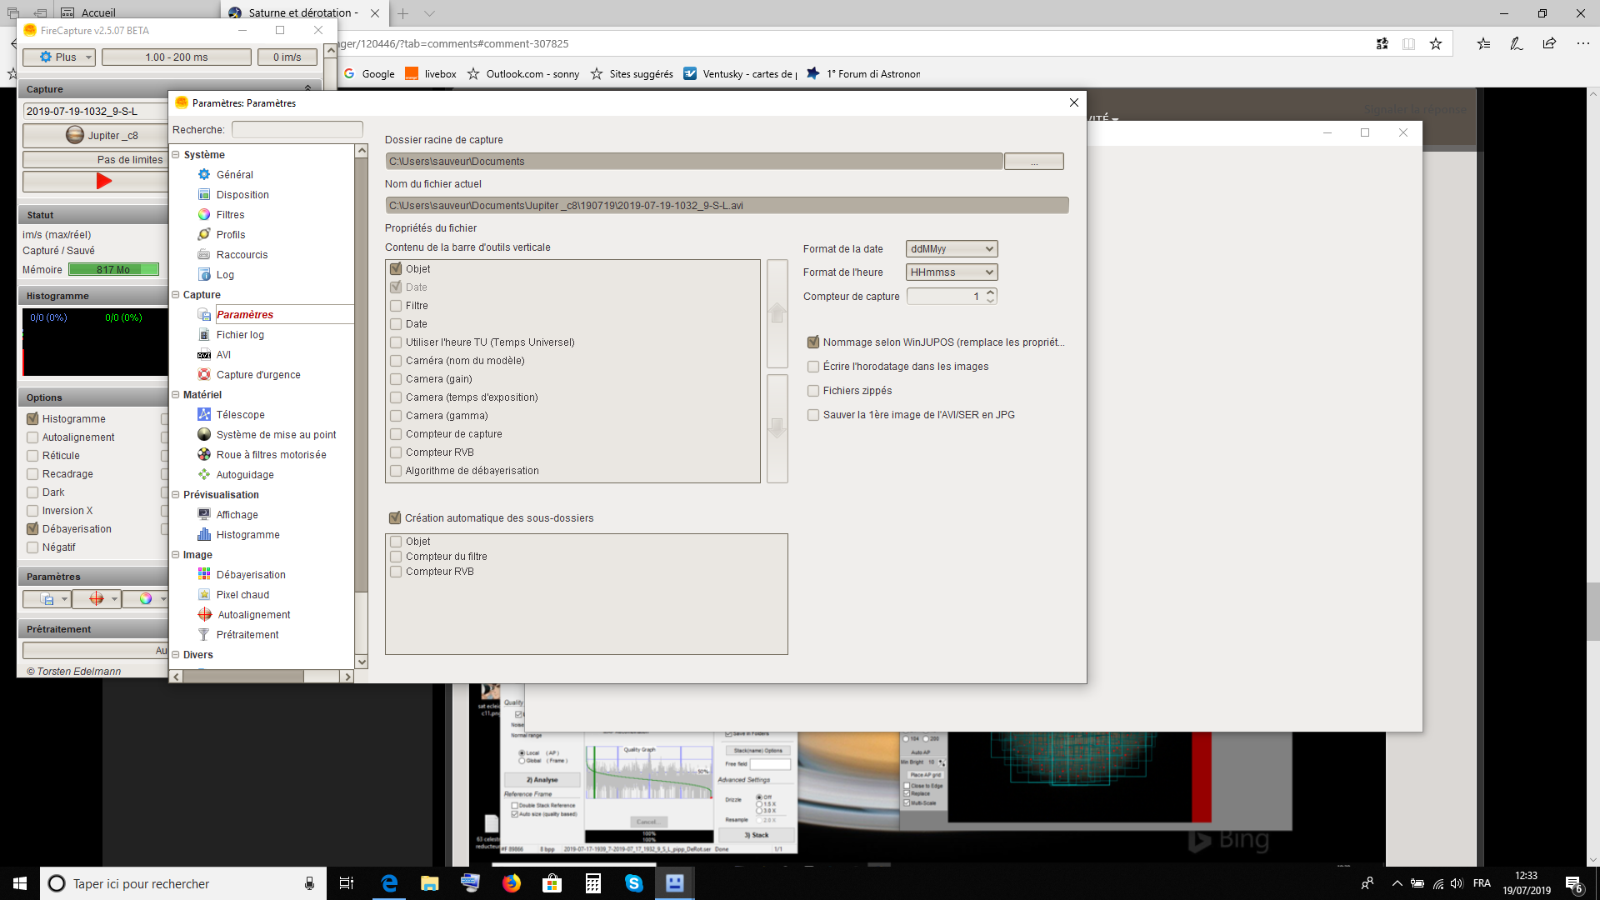Click the Capture d'urgence lifebuoy icon

coord(204,374)
